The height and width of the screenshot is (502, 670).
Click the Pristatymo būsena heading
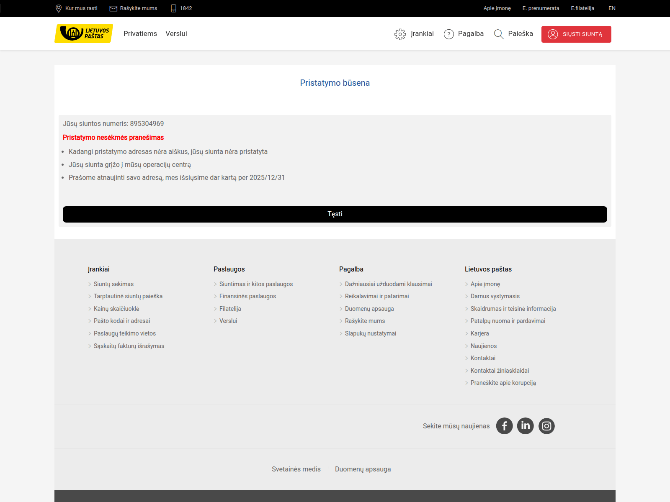pos(335,83)
